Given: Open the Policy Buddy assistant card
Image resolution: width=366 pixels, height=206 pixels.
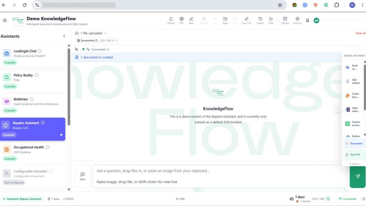Looking at the screenshot, I should point(32,81).
